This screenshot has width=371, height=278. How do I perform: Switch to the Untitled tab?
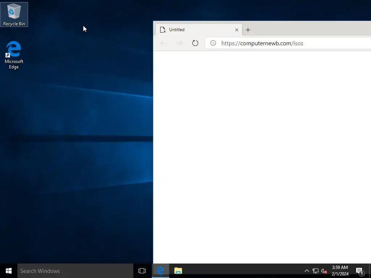pos(199,30)
